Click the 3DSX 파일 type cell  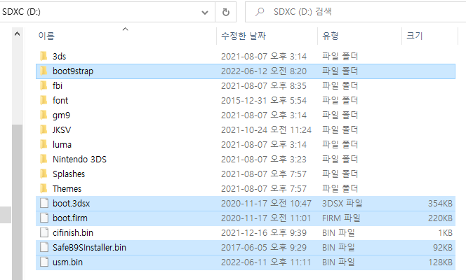click(342, 203)
